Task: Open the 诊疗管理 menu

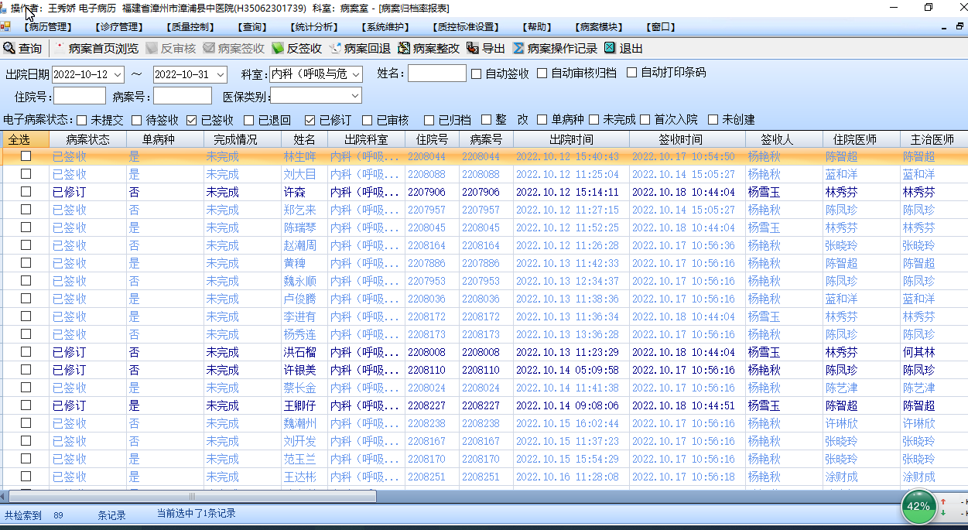Action: [x=121, y=26]
